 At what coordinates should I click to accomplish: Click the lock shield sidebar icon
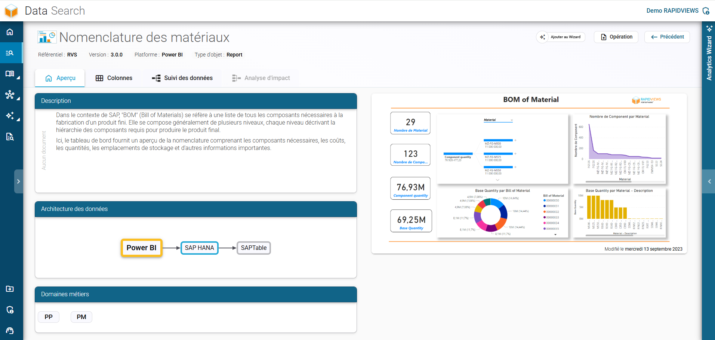tap(10, 310)
